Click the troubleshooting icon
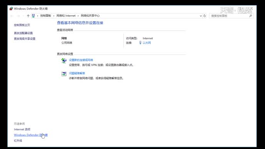Screen dimensions: 265x149 click(64, 74)
